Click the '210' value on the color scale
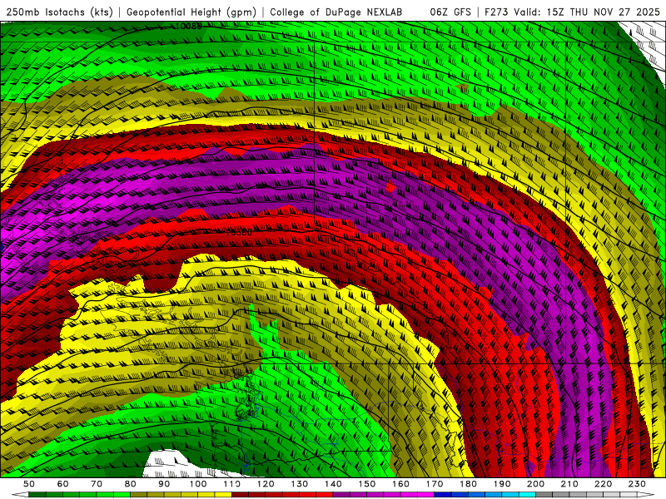The height and width of the screenshot is (499, 666). pyautogui.click(x=569, y=484)
